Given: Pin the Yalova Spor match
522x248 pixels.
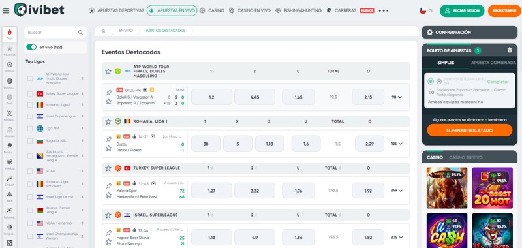Looking at the screenshot, I should point(108,186).
